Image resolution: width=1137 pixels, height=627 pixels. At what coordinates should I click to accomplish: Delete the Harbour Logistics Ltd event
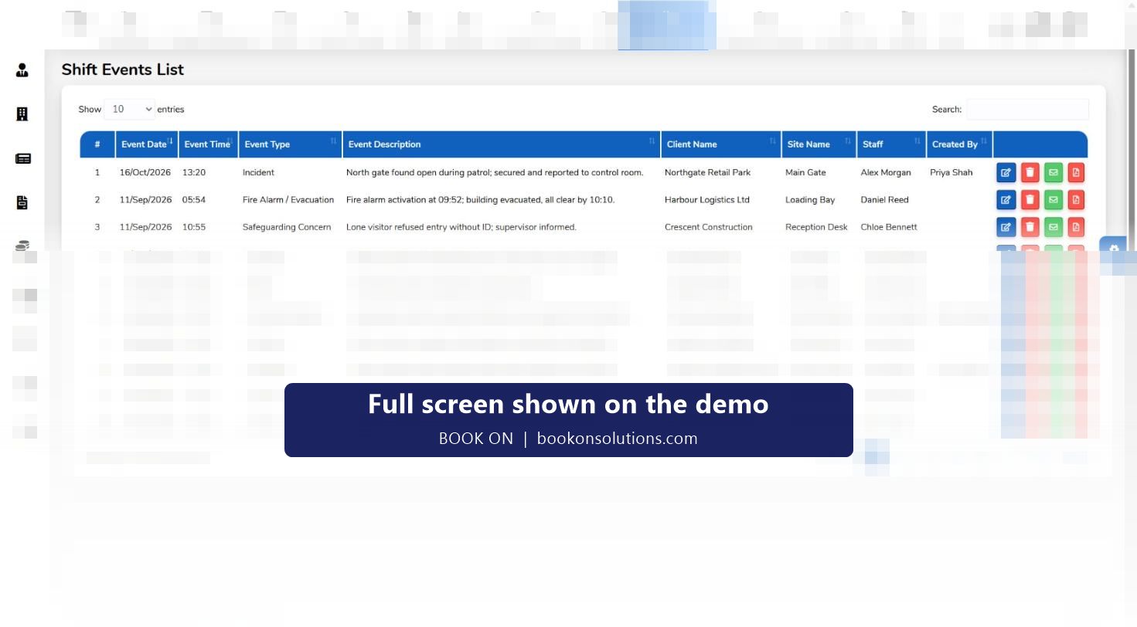(1030, 200)
